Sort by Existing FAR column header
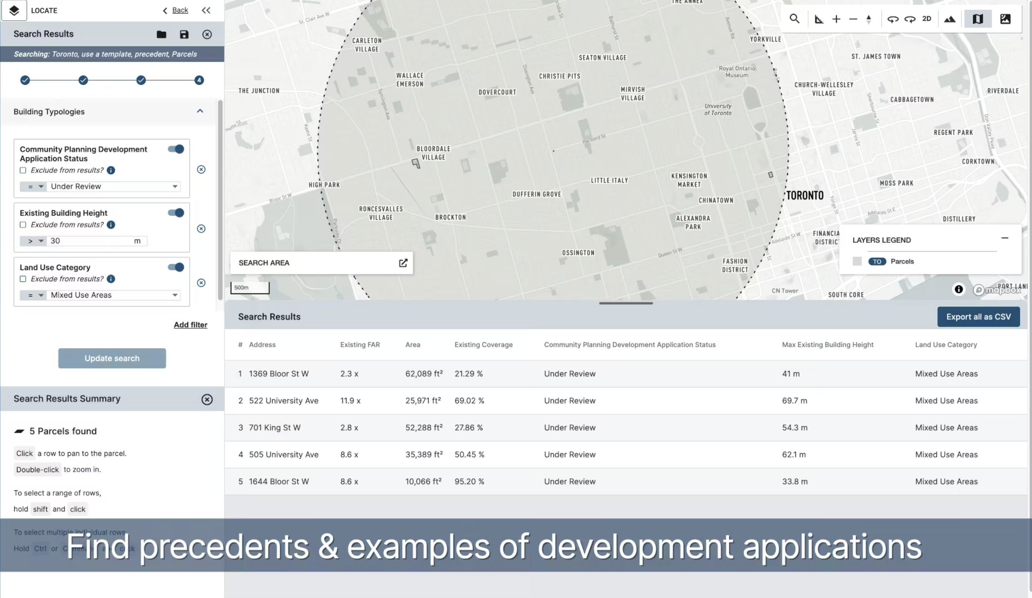 [x=359, y=345]
